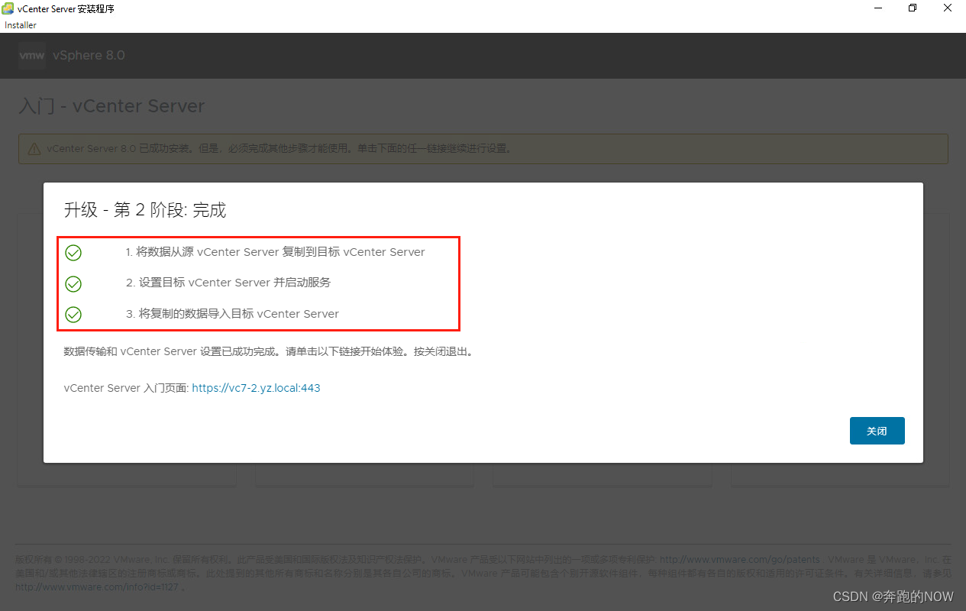
Task: Click the green checkmark beside step 3 (将复制的数据导入目标 vCenter Server)
Action: (x=73, y=314)
